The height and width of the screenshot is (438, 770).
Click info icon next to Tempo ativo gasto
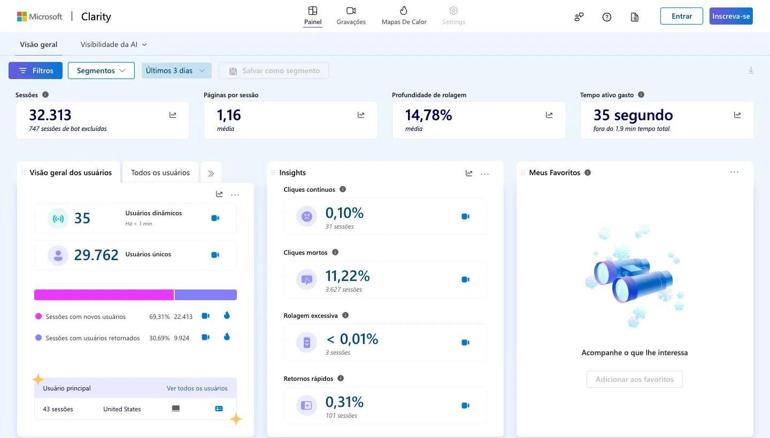(641, 95)
